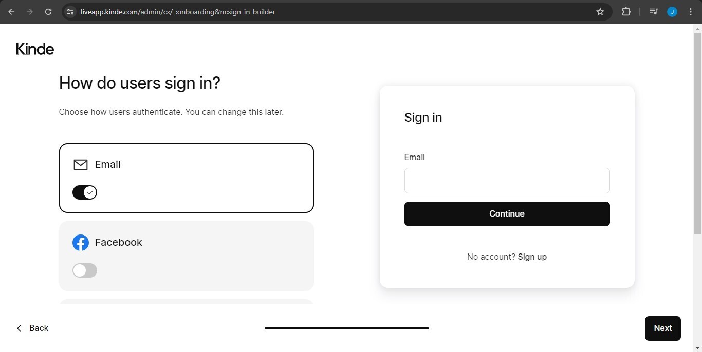Click the onboarding progress bar
The image size is (702, 352).
pos(346,328)
